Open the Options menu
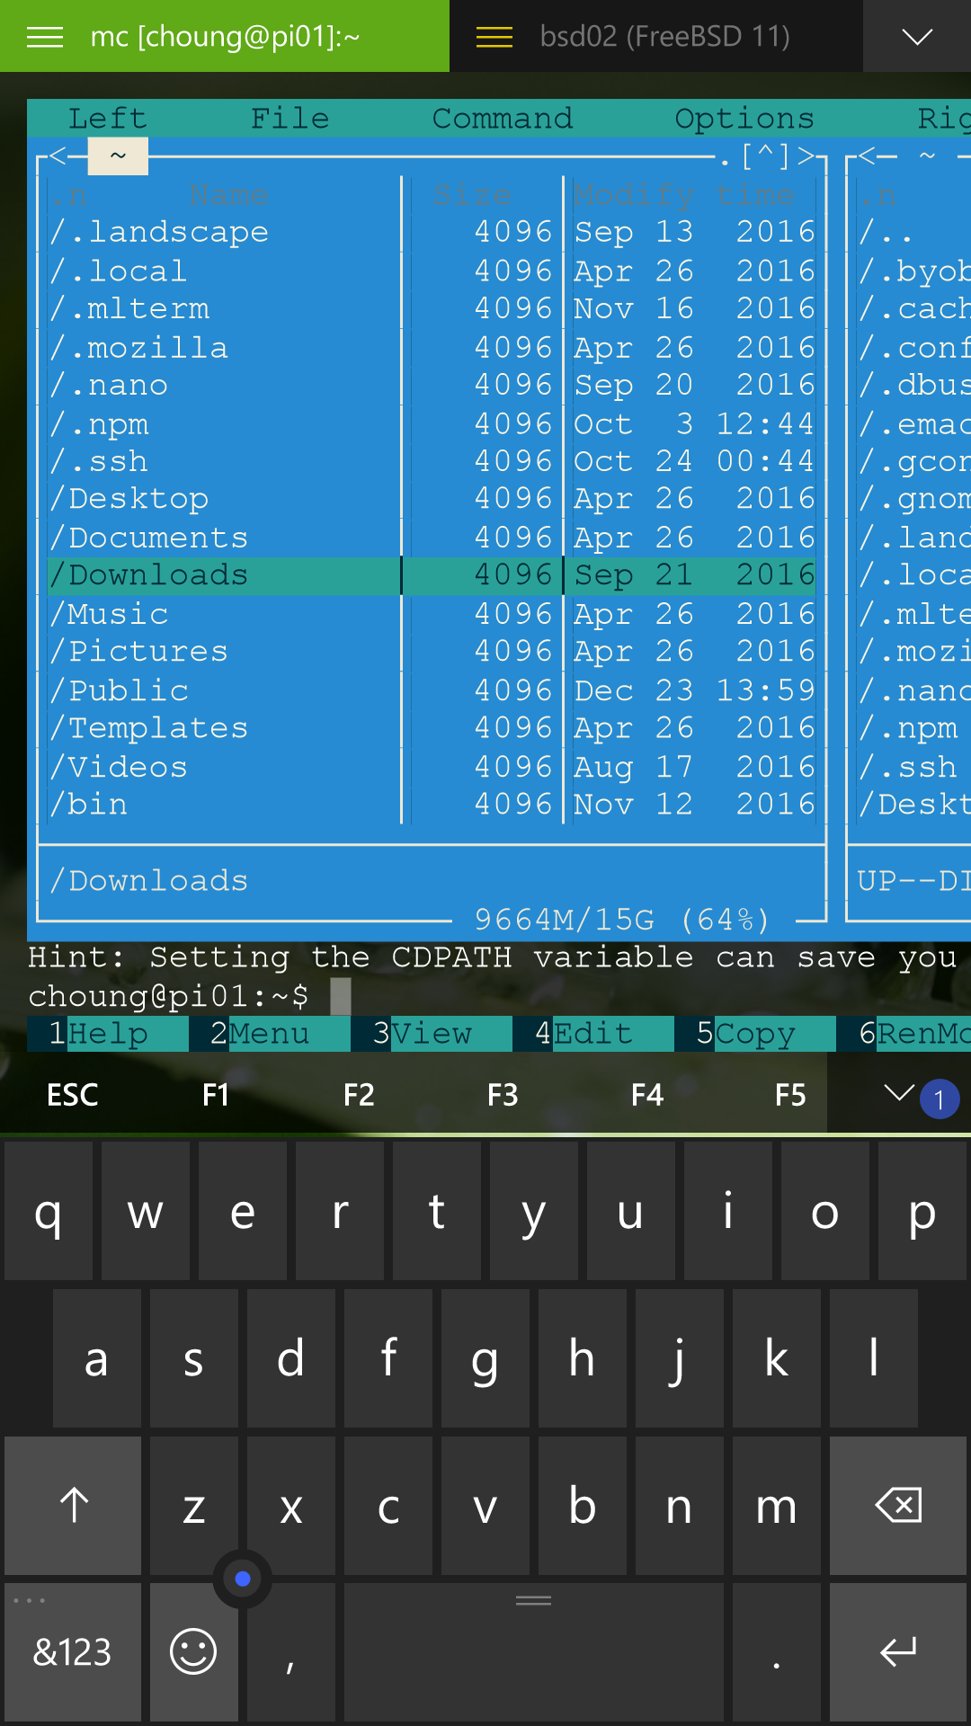 tap(744, 119)
